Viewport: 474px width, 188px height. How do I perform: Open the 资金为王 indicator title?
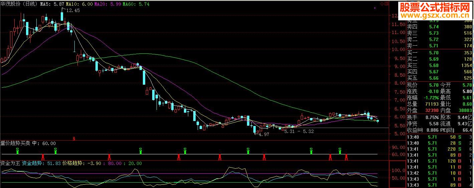click(10, 163)
